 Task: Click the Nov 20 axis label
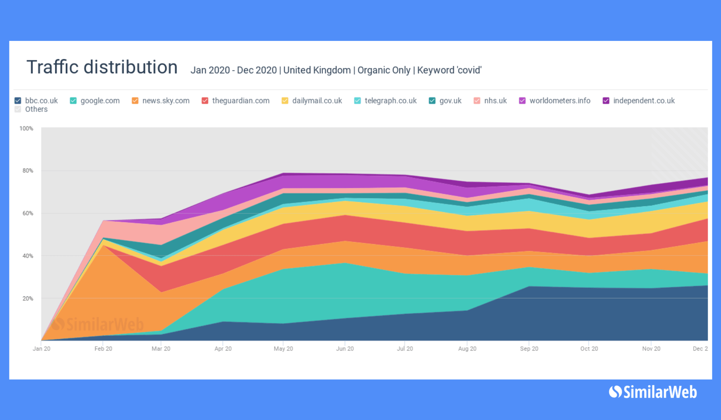(x=651, y=349)
